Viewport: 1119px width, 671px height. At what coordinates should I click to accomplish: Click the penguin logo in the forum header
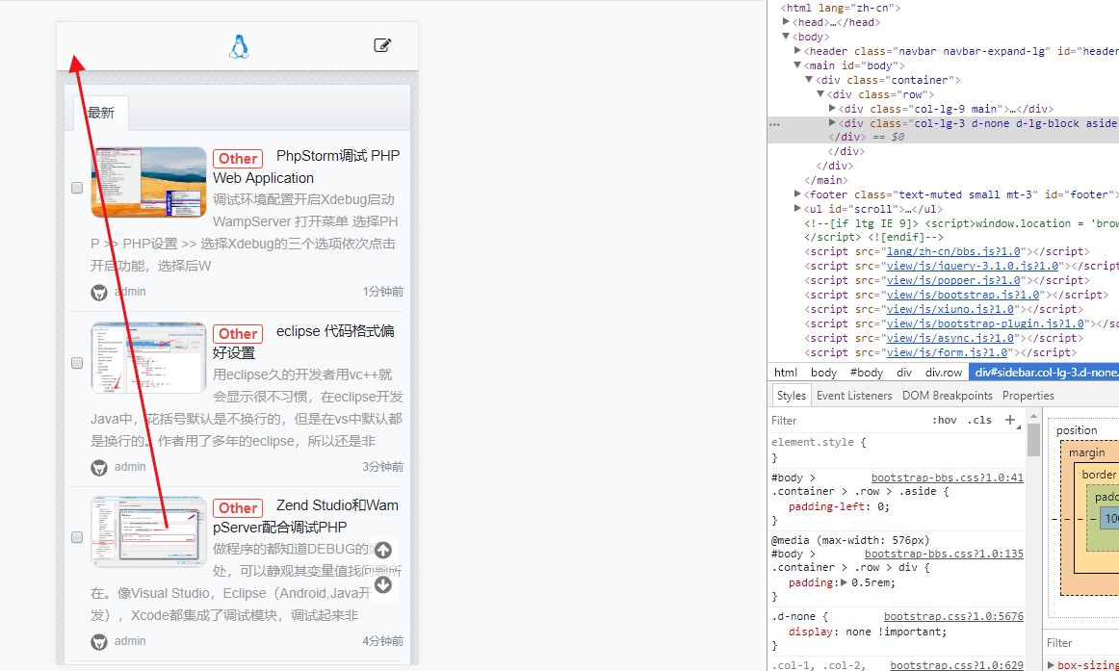(x=239, y=46)
